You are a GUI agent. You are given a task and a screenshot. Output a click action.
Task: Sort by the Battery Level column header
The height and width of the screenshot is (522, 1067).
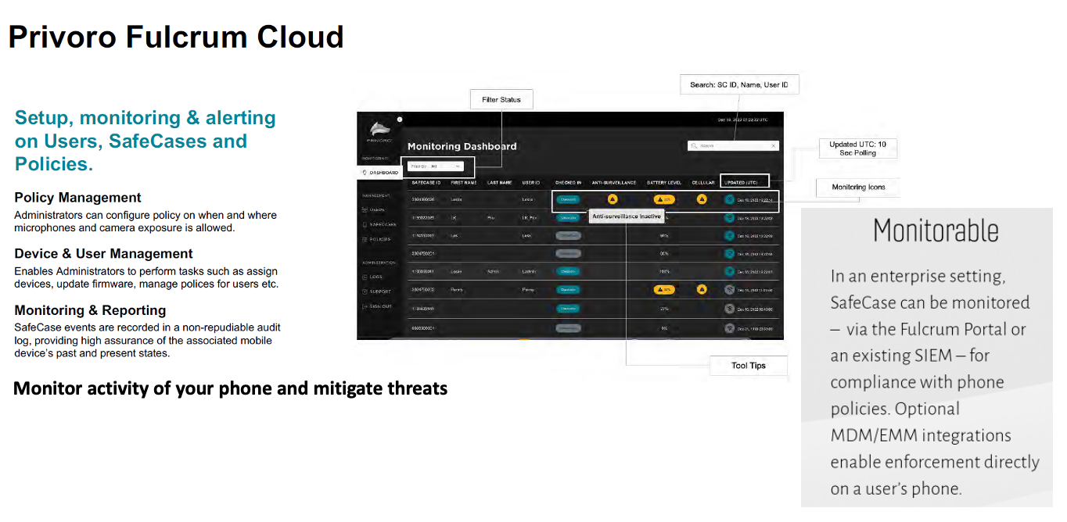click(664, 182)
